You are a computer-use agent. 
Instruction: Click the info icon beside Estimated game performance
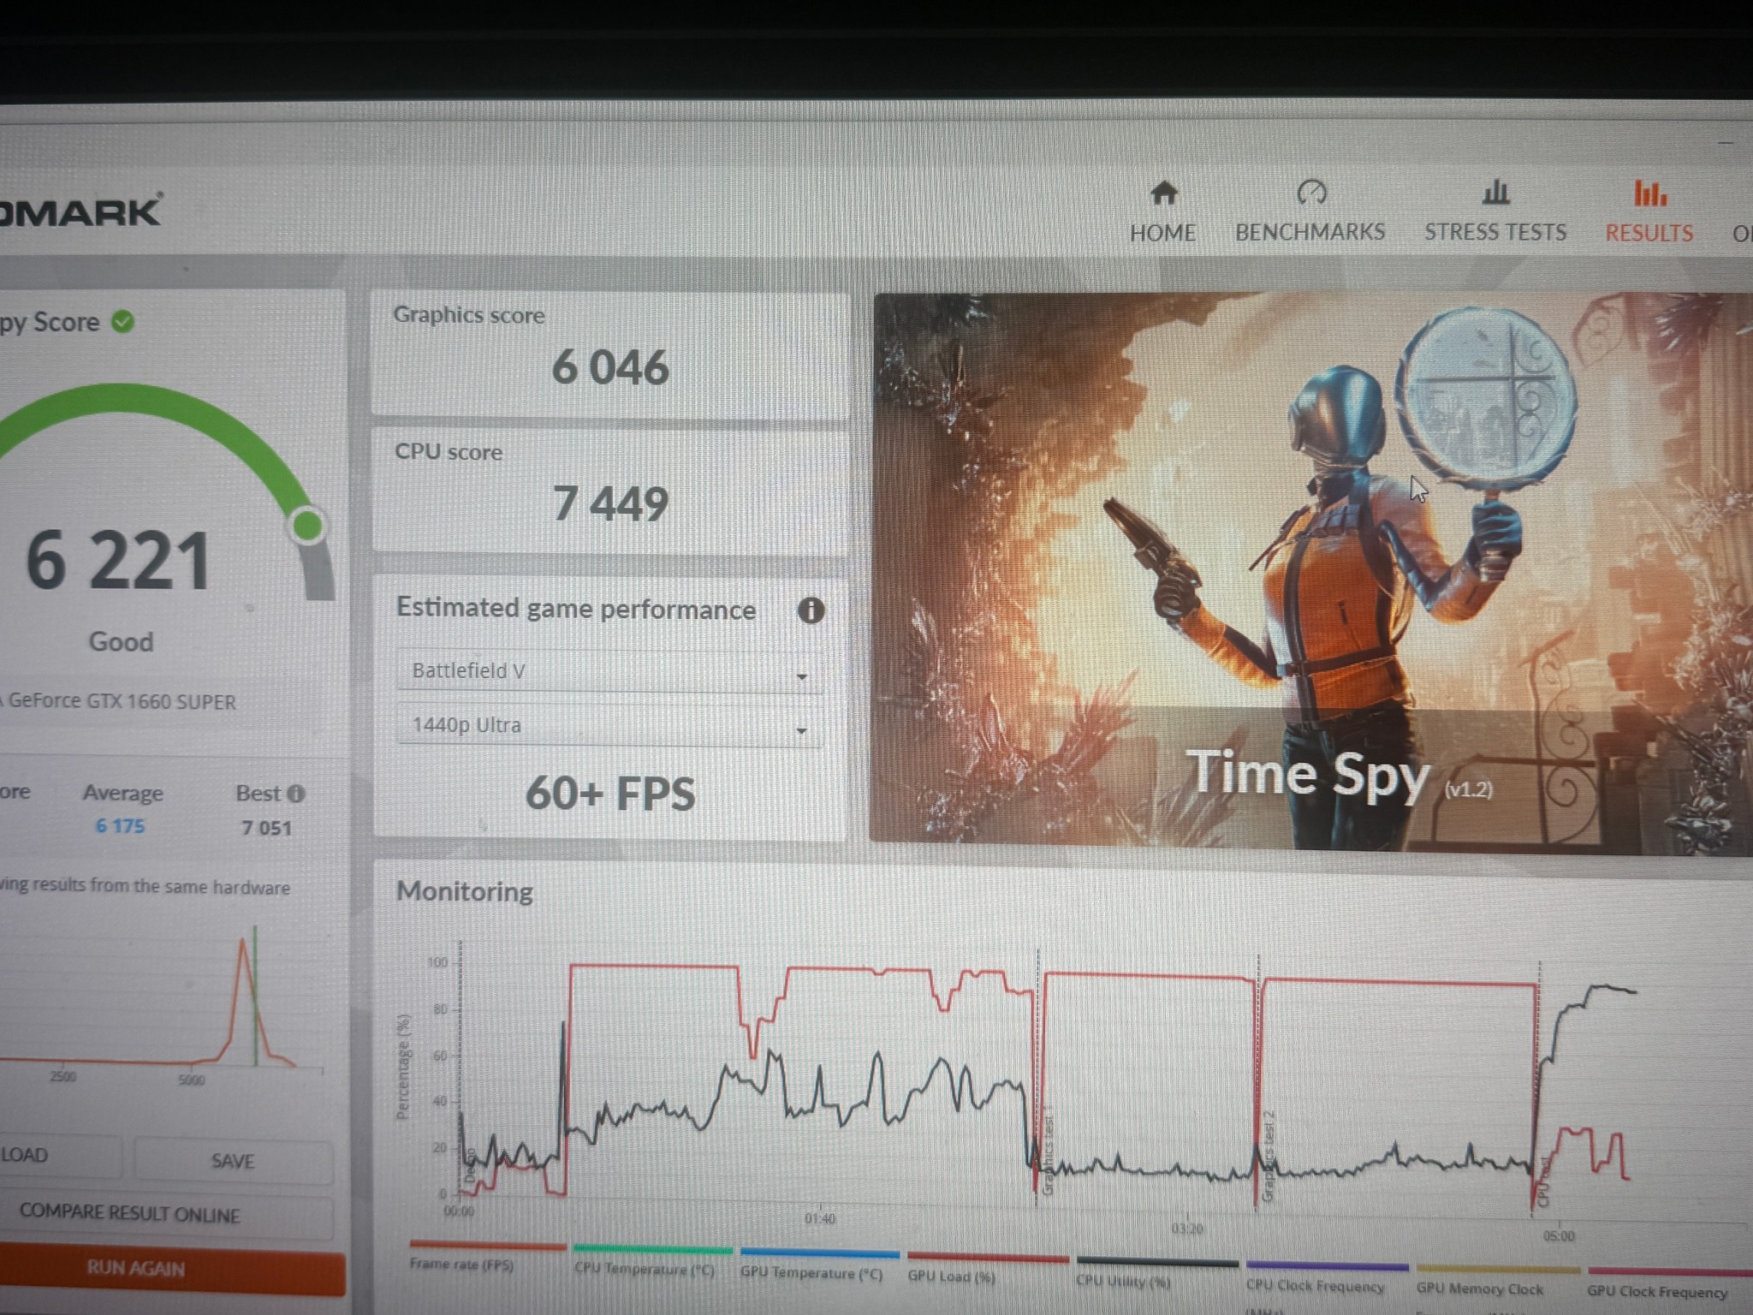click(x=811, y=610)
